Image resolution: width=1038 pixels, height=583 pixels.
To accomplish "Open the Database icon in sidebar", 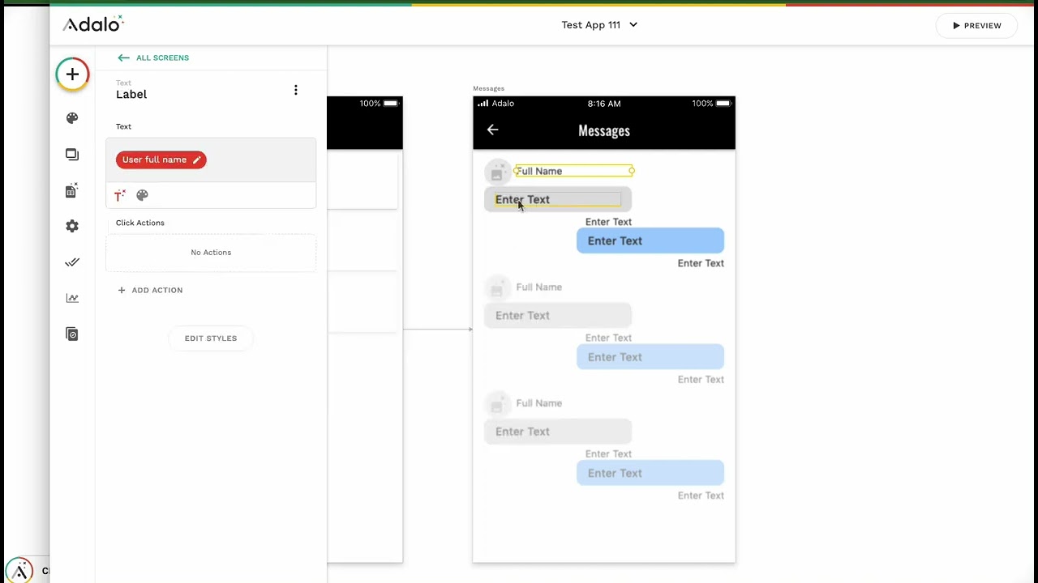I will (x=71, y=190).
